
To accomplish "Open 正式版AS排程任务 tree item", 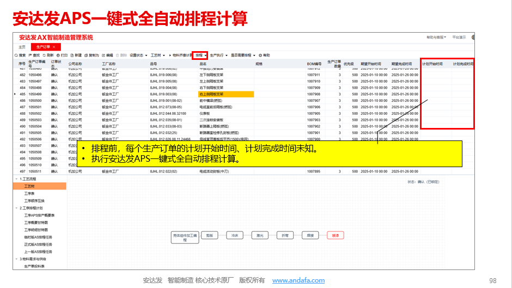I will coord(38,244).
